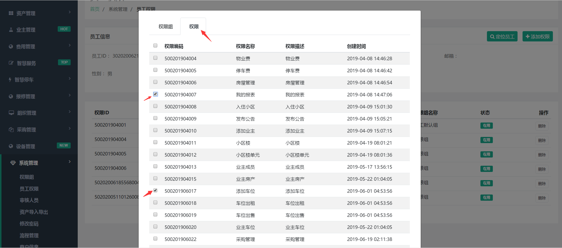562x248 pixels.
Task: Click the 业主管理 flask icon
Action: pyautogui.click(x=11, y=30)
